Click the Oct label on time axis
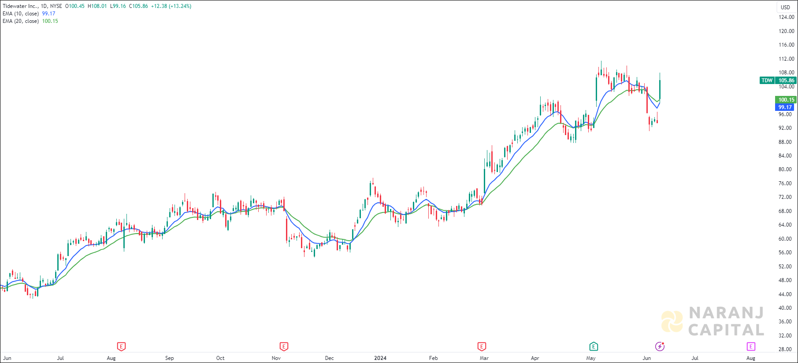Viewport: 798px width, 363px height. pos(220,358)
